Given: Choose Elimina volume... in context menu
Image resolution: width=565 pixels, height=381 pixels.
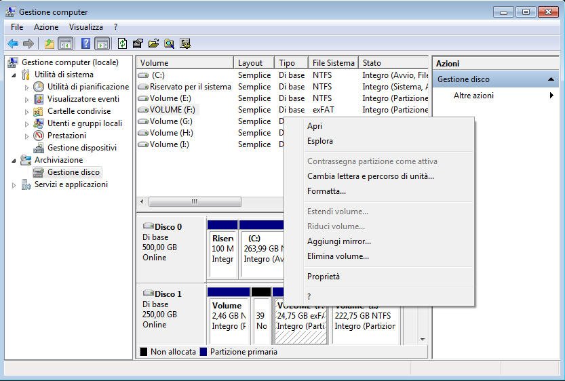Looking at the screenshot, I should (x=378, y=256).
